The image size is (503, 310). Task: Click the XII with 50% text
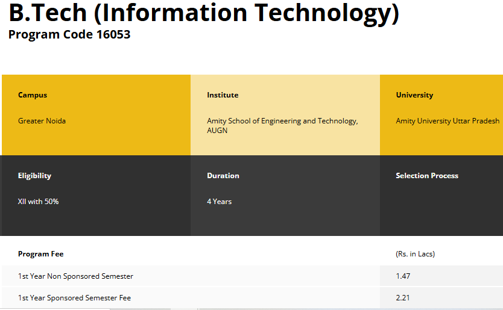38,202
